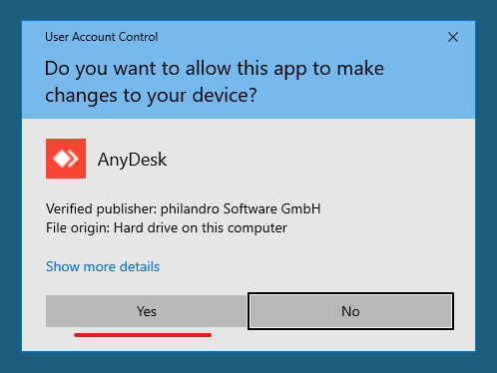Click the word 'computer' in File origin line

tap(257, 228)
